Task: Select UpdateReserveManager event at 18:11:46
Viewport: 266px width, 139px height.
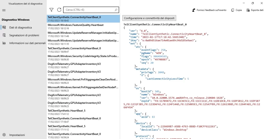Action: pyautogui.click(x=83, y=34)
